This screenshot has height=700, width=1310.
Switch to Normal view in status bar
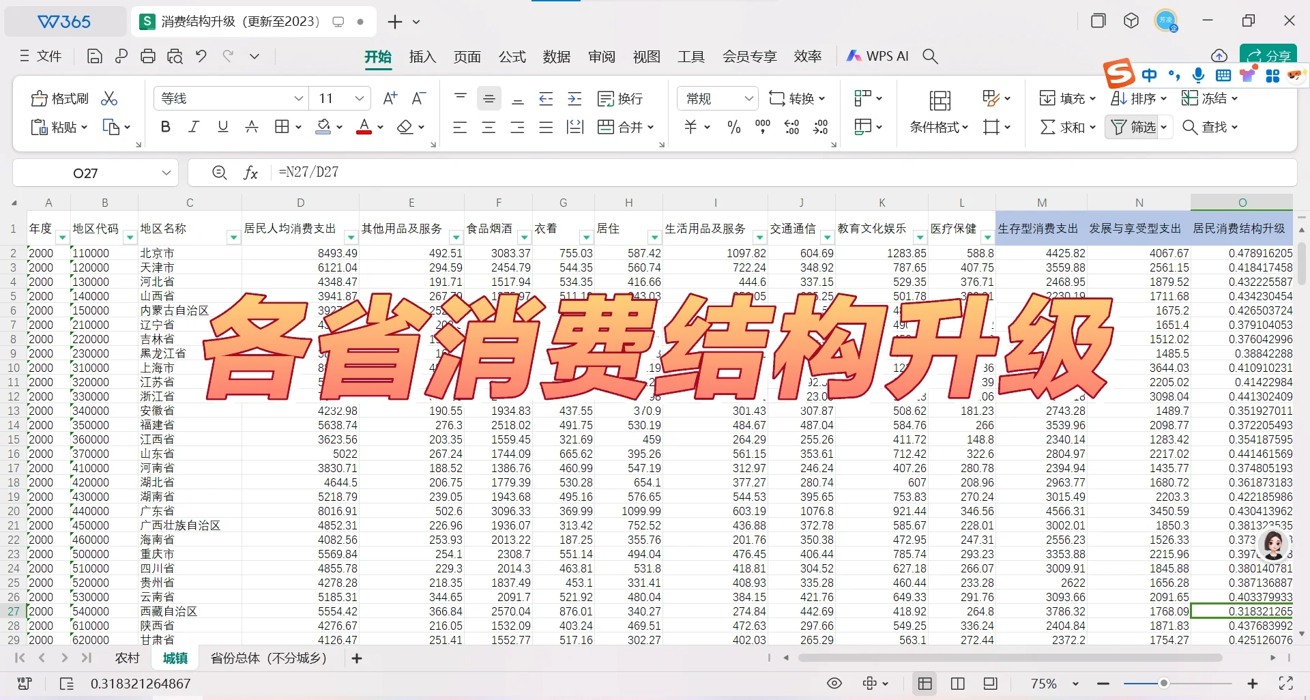925,684
